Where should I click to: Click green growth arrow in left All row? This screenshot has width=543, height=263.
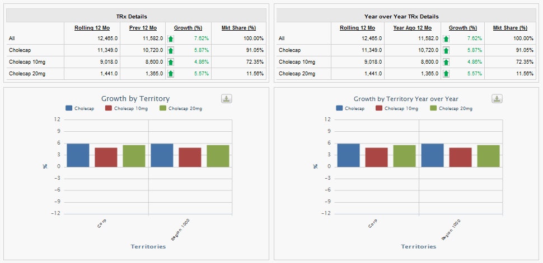click(171, 39)
